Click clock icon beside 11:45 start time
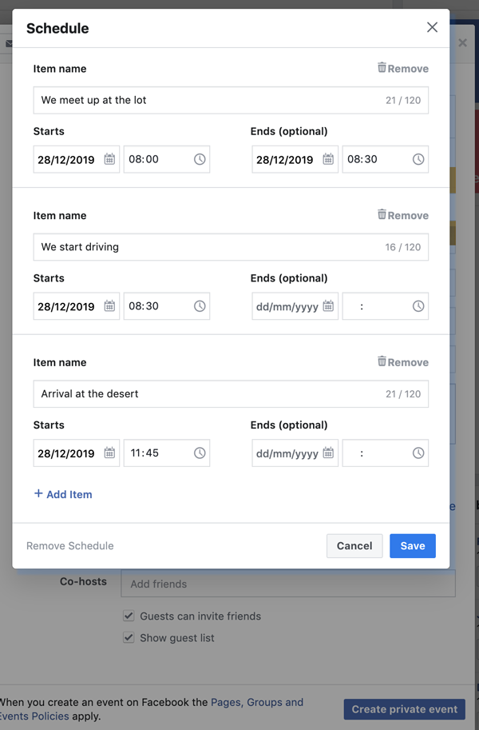Image resolution: width=479 pixels, height=730 pixels. [200, 453]
